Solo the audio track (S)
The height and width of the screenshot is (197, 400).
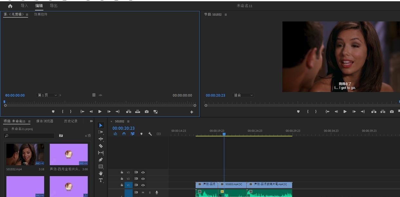pos(150,192)
